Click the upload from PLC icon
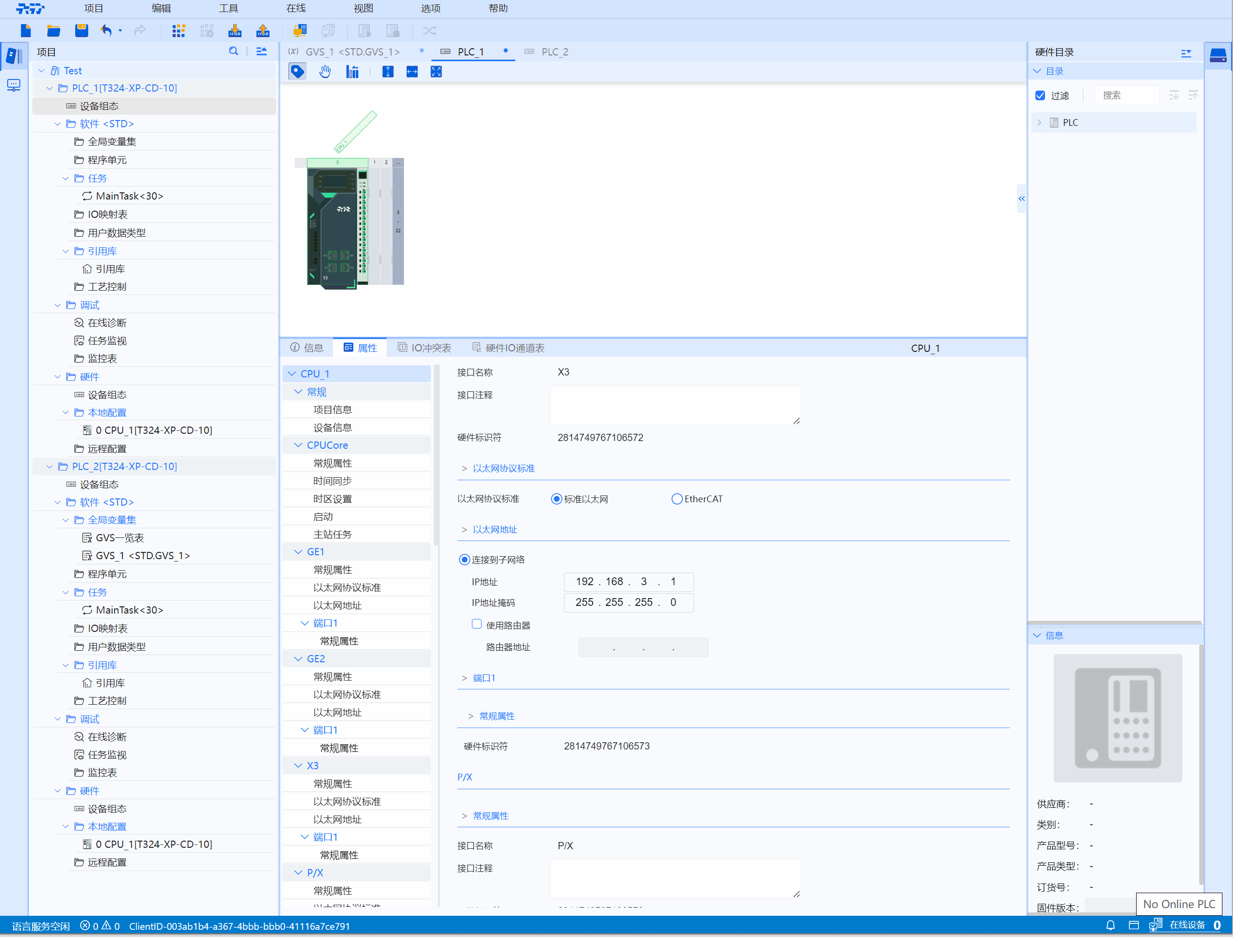Screen dimensions: 1233x937 tap(263, 31)
